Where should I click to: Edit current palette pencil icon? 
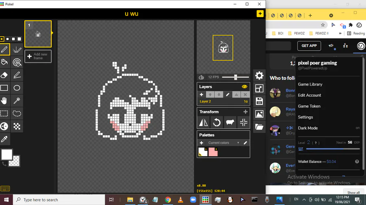click(245, 143)
